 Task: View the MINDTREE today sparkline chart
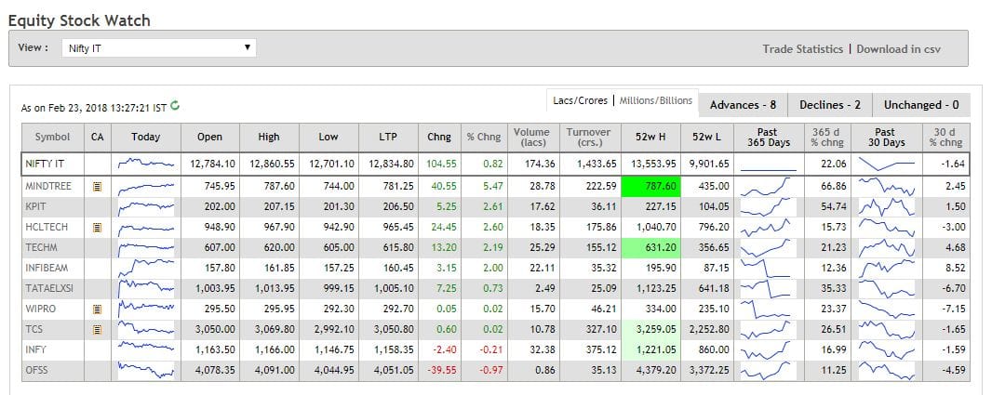[146, 187]
